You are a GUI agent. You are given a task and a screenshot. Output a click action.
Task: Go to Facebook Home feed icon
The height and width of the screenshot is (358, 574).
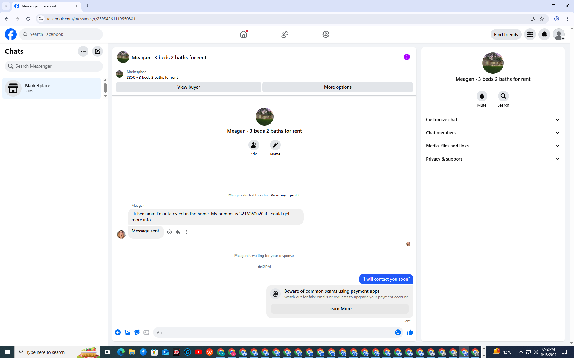click(x=244, y=34)
